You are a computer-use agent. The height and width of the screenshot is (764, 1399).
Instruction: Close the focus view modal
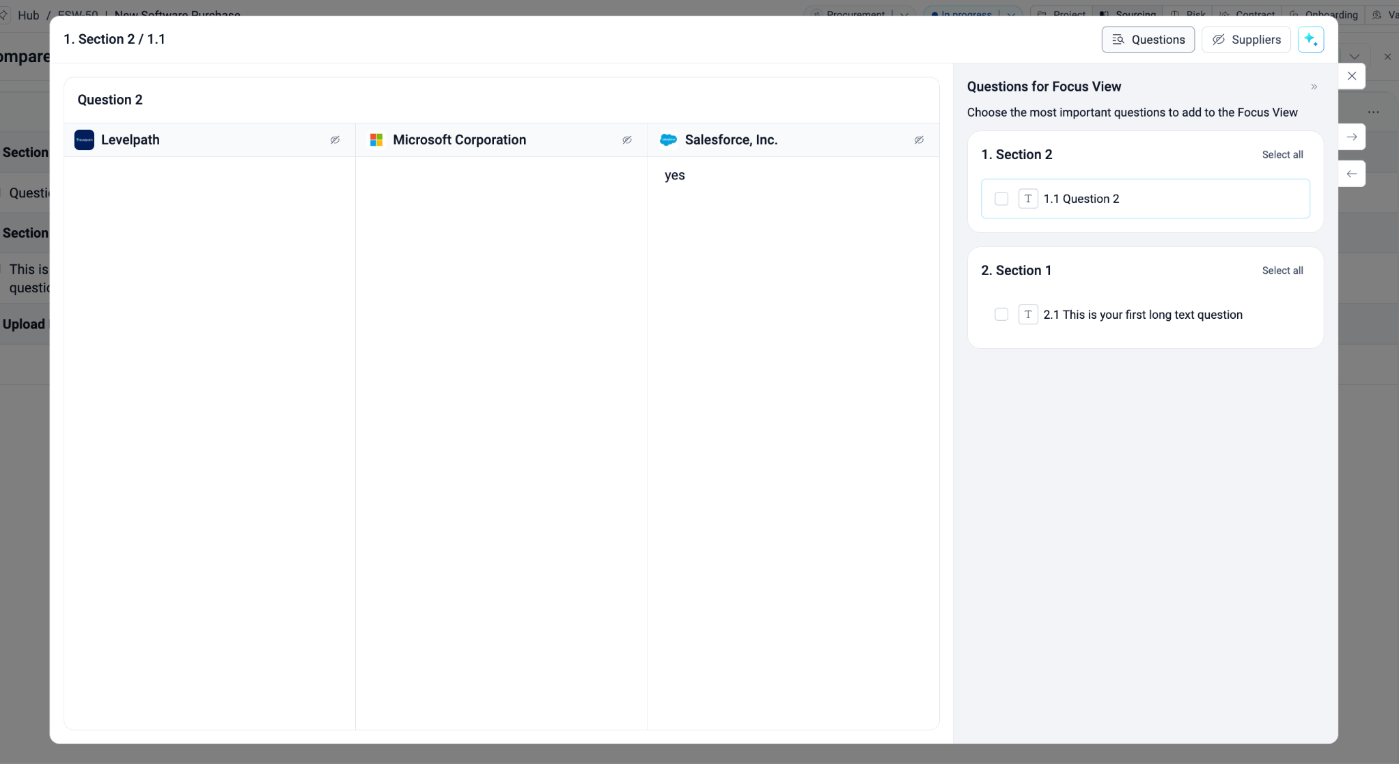point(1351,76)
